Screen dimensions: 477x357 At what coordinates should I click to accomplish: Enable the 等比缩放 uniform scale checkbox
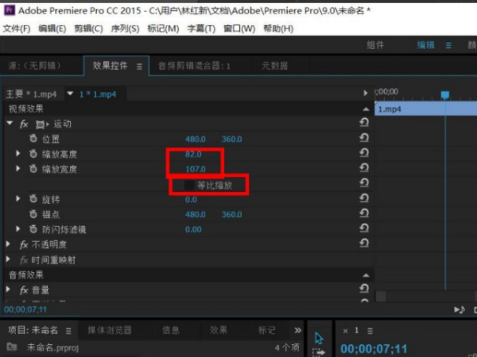pos(189,185)
